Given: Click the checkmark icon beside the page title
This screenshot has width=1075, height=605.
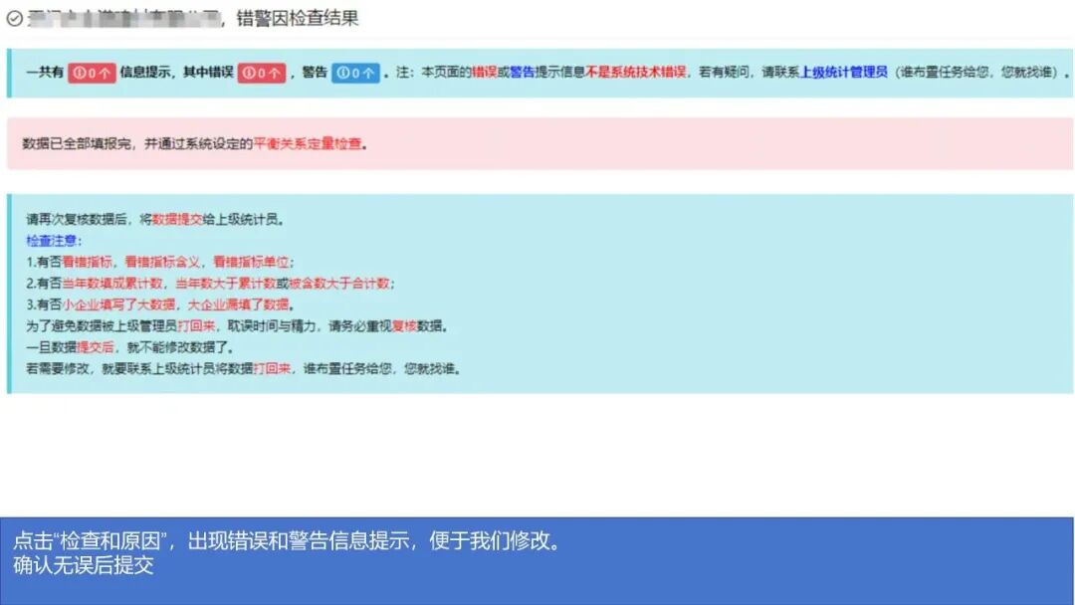Looking at the screenshot, I should [14, 19].
